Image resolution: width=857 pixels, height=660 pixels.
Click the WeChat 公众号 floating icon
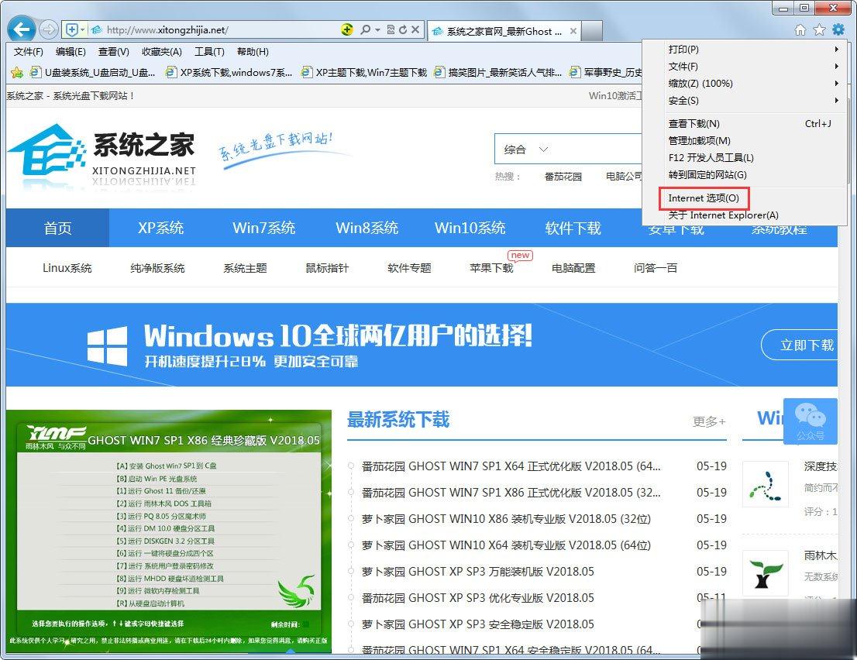click(810, 421)
